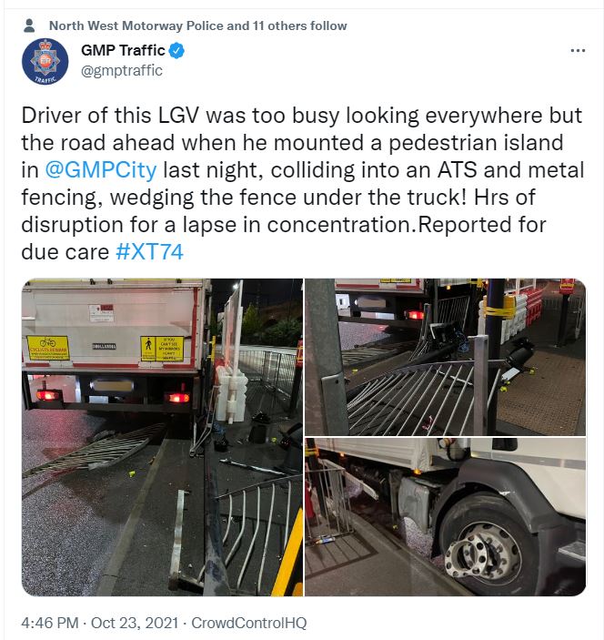Open photo of damaged truck wheel
604x640 pixels.
[446, 517]
